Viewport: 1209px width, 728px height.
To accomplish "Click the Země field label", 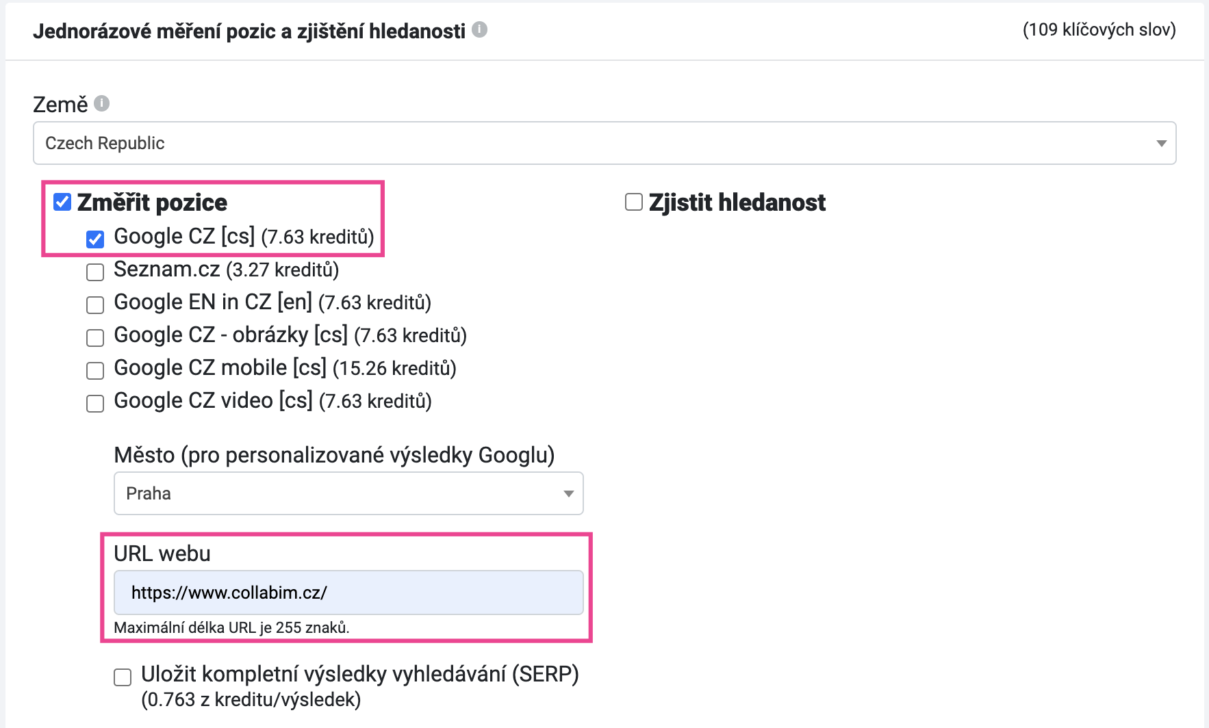I will [x=60, y=105].
